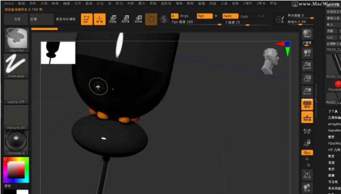This screenshot has height=194, width=341.
Task: Click the head camera view indicator
Action: 270,61
